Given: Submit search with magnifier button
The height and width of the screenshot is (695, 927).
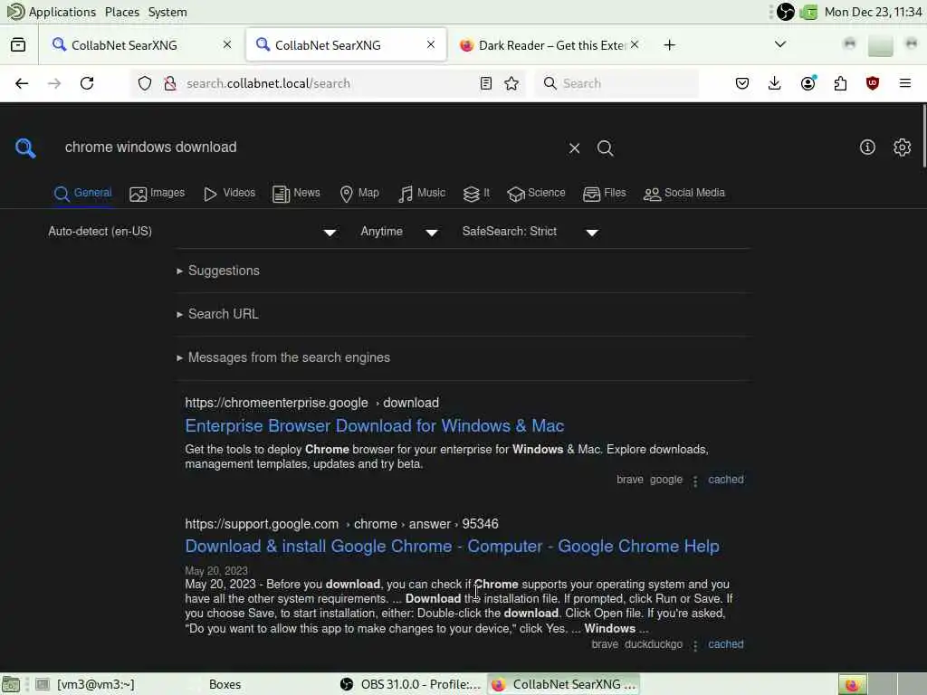Looking at the screenshot, I should (x=605, y=148).
